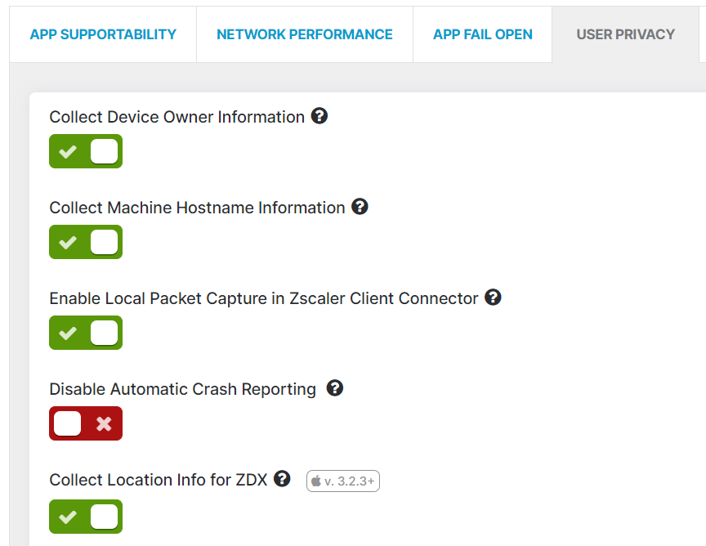This screenshot has width=706, height=546.
Task: Switch off Collect Location Info for ZDX
Action: [x=86, y=517]
